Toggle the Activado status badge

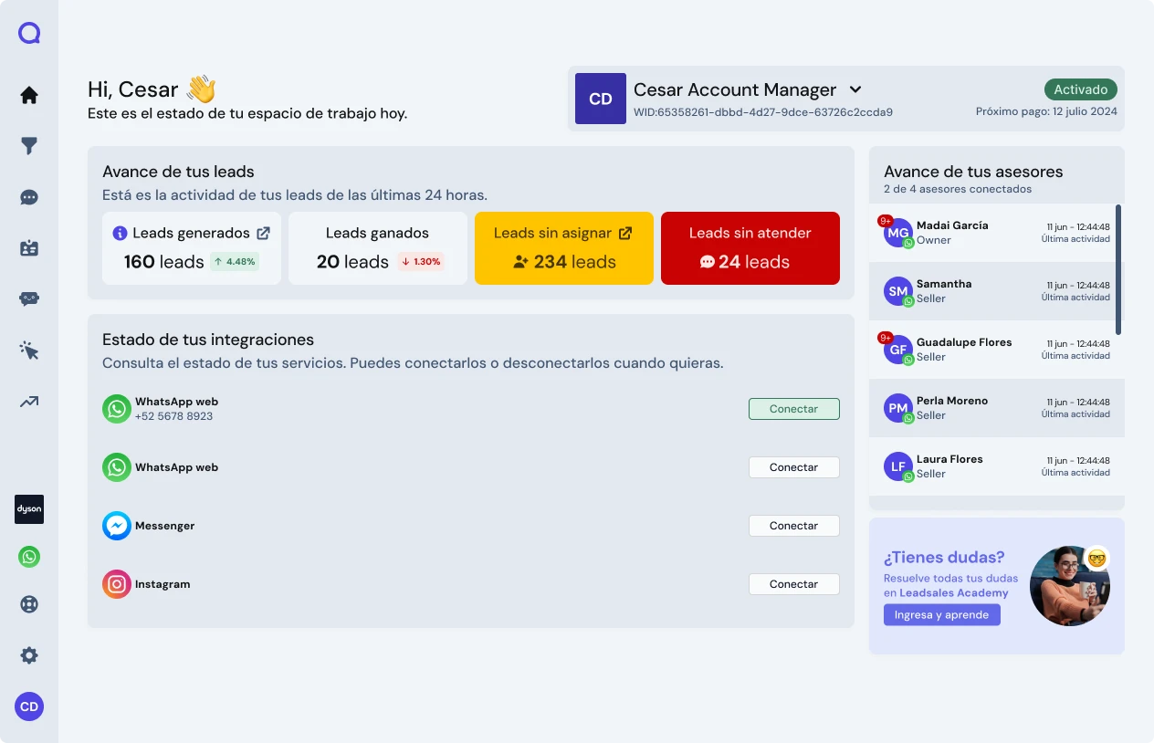[1080, 89]
